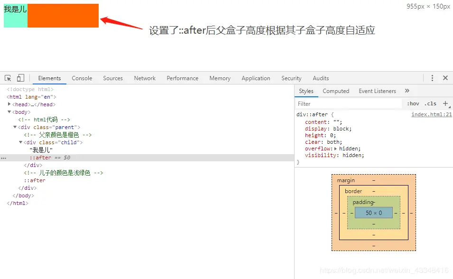453x279 pixels.
Task: Expand the collapsed head element
Action: pos(9,104)
